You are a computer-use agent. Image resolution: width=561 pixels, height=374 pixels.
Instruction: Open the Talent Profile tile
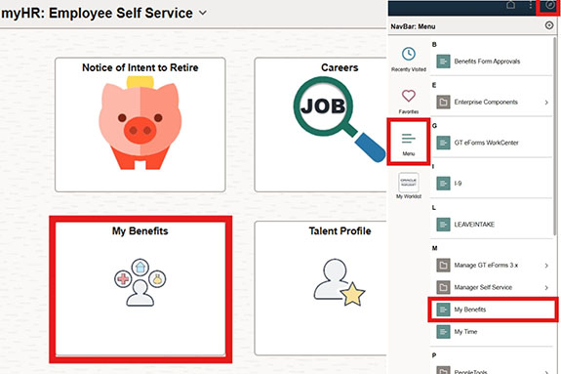click(x=320, y=289)
